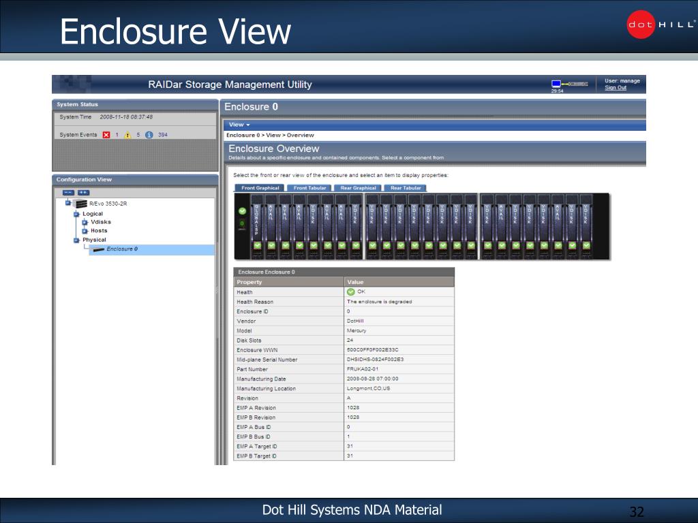
Task: Switch to the Rear Graphical tab
Action: [359, 188]
